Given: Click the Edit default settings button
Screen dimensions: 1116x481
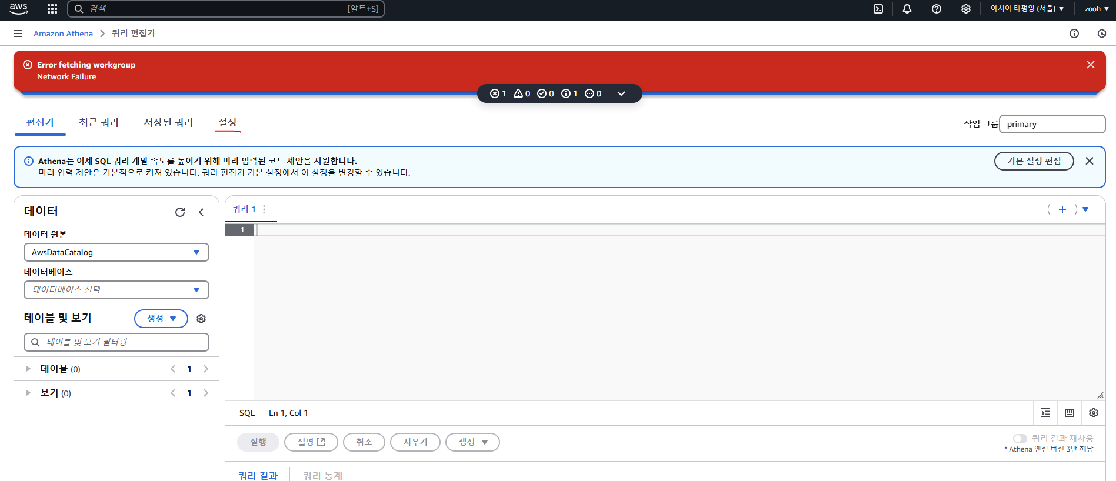Looking at the screenshot, I should 1034,161.
